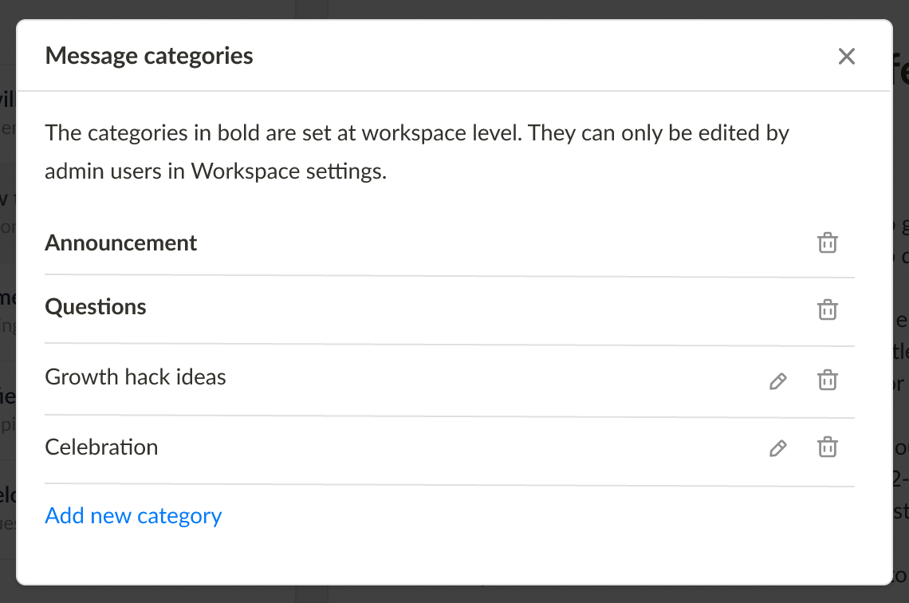Select the Announcement category name

tap(121, 242)
